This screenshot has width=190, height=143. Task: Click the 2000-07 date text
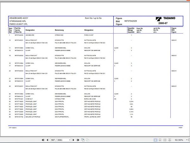point(163,23)
